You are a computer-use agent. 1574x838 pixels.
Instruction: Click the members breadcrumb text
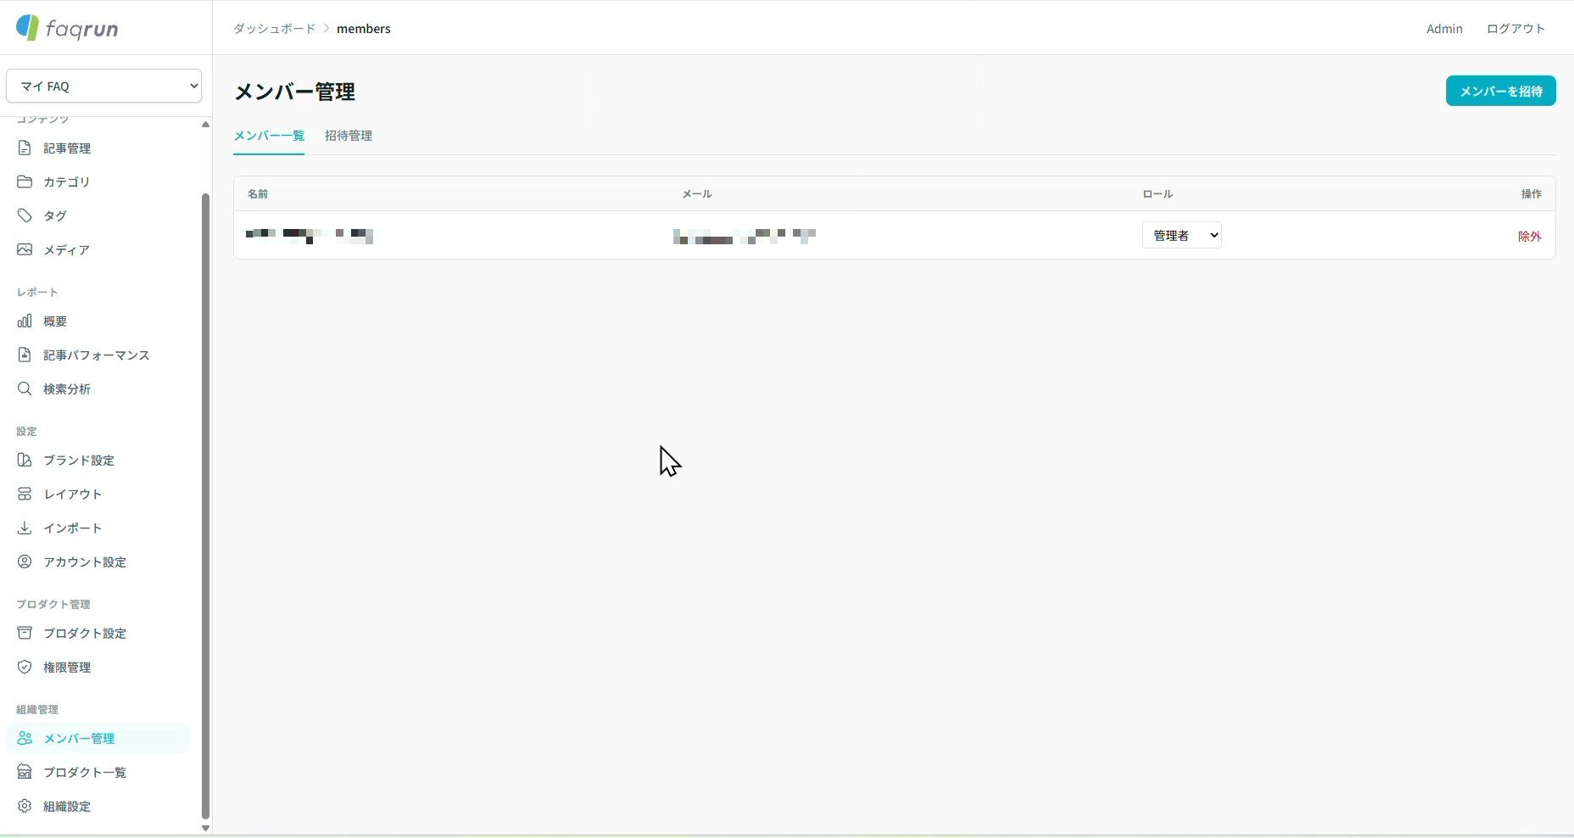pyautogui.click(x=364, y=28)
